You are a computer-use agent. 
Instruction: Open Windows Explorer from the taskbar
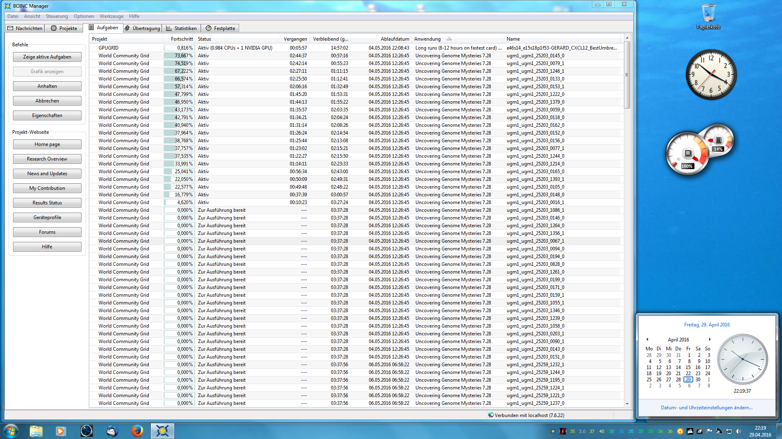tap(36, 431)
